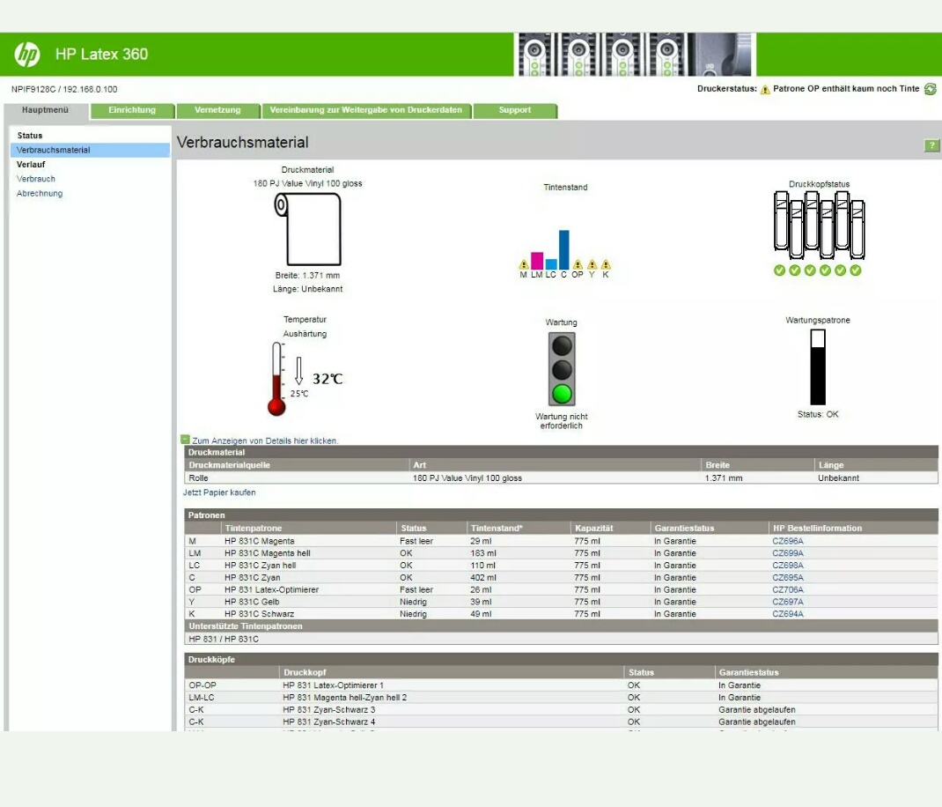Viewport: 942px width, 807px height.
Task: Click the OP ink warning icon
Action: click(578, 264)
